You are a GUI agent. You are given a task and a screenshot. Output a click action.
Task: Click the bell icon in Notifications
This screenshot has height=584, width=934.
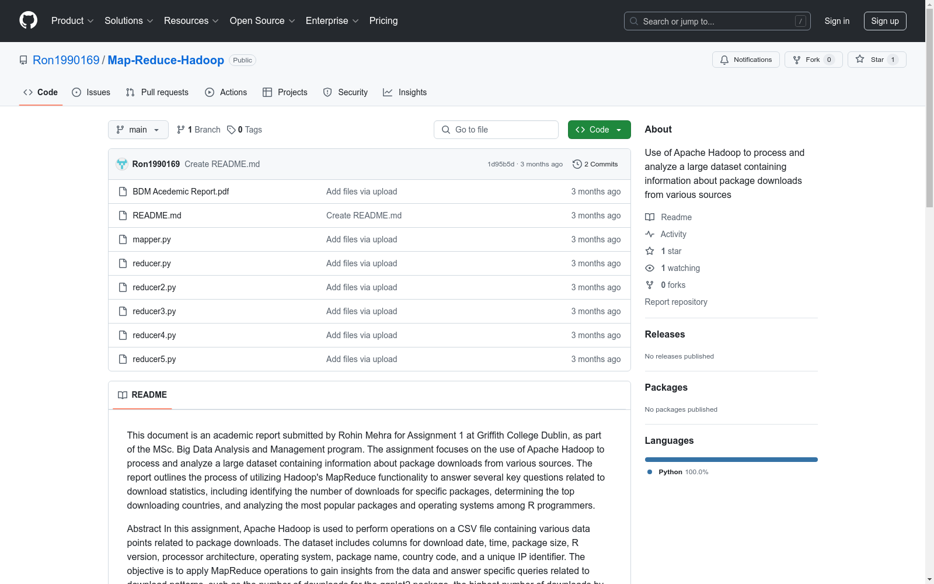click(x=724, y=60)
